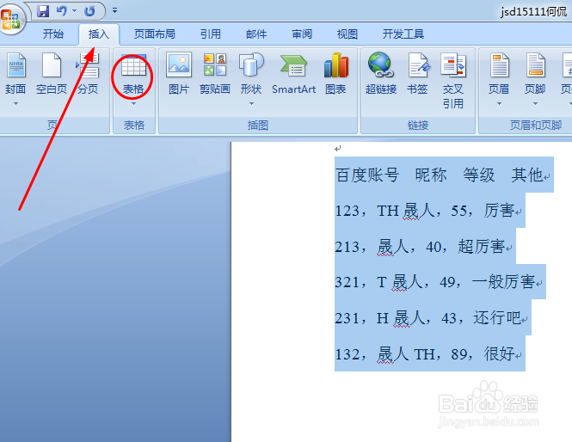572x442 pixels.
Task: Insert a cover page with 封面
Action: point(15,74)
